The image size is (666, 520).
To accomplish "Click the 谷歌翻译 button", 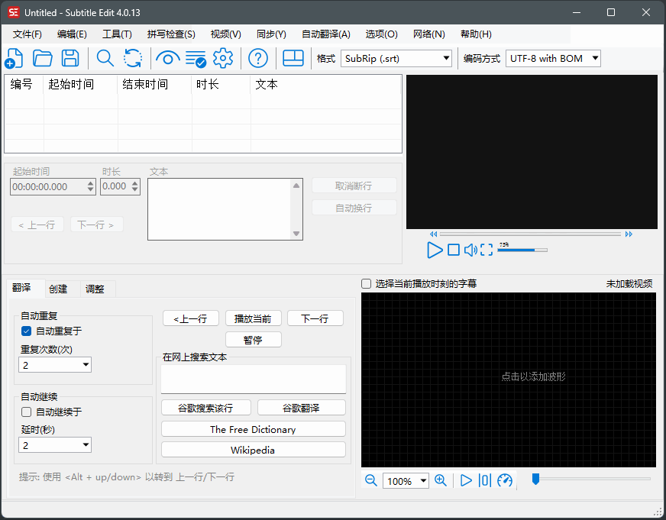I will tap(301, 407).
